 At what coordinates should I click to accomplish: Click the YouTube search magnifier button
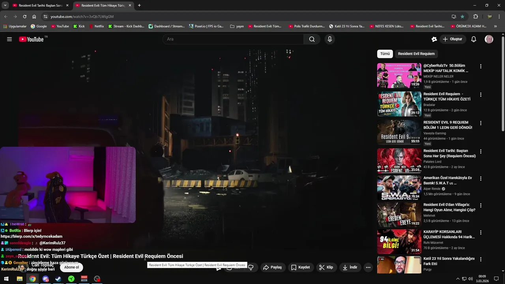coord(312,39)
